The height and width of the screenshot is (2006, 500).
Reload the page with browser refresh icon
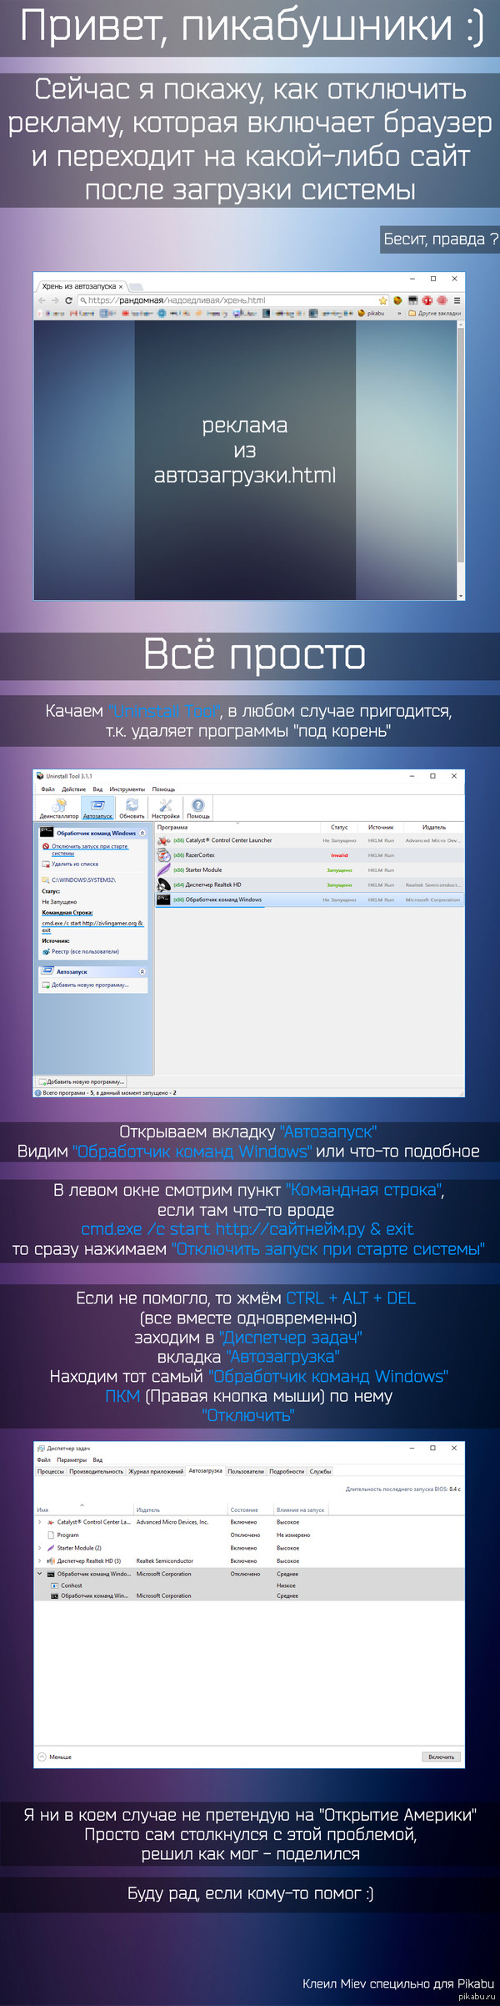pos(68,300)
